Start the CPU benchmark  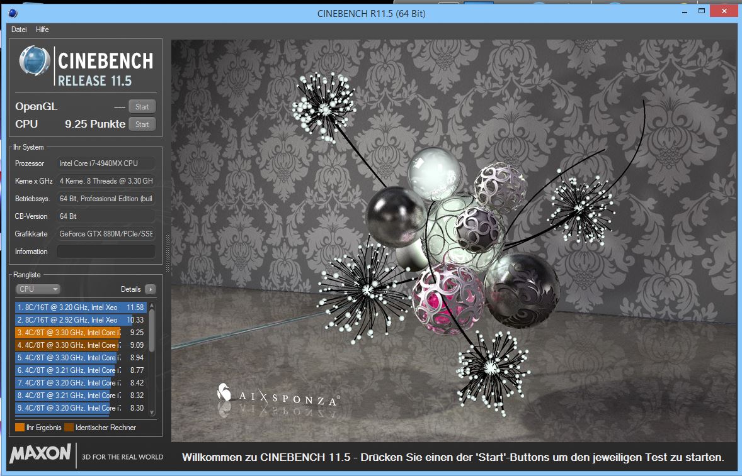(142, 125)
